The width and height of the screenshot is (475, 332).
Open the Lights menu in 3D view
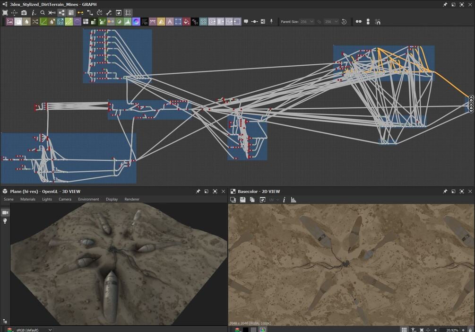coord(47,199)
